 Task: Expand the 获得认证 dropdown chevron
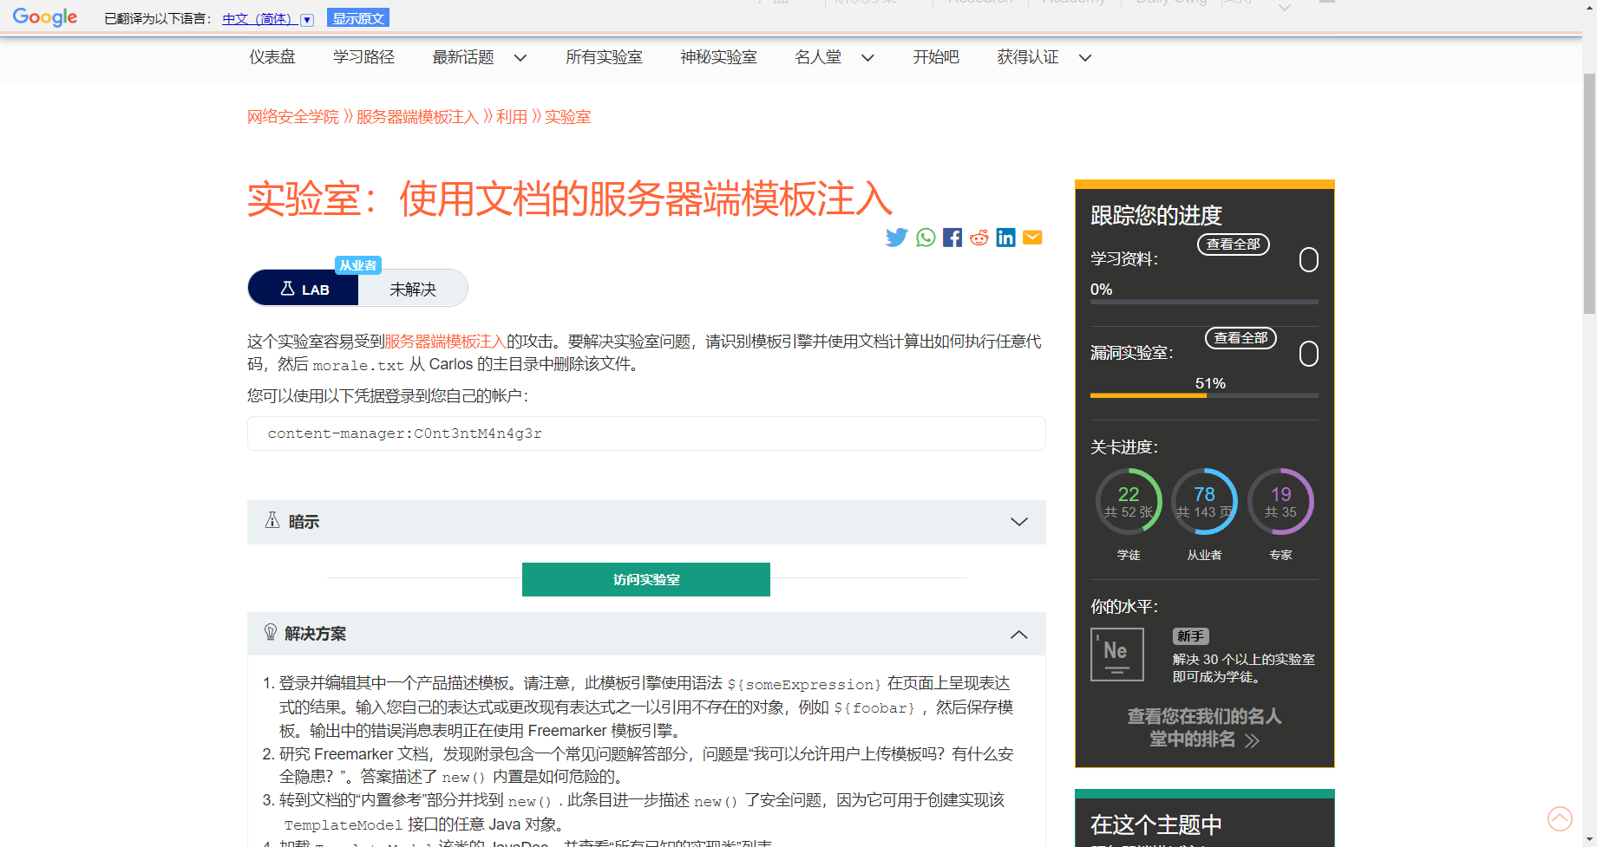tap(1084, 58)
